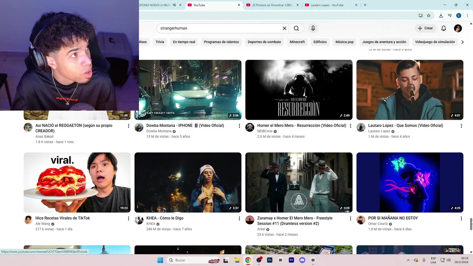Open options for Homer el Mero Mero Resurrección
The image size is (473, 266).
[350, 126]
